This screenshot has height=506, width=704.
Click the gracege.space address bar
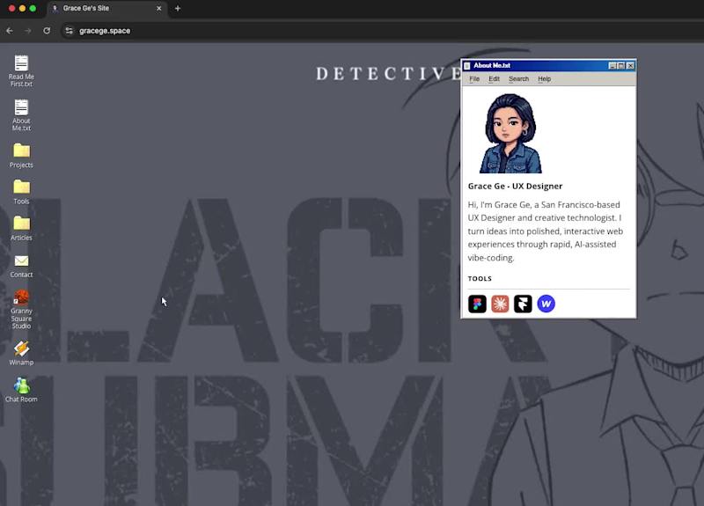[x=382, y=31]
